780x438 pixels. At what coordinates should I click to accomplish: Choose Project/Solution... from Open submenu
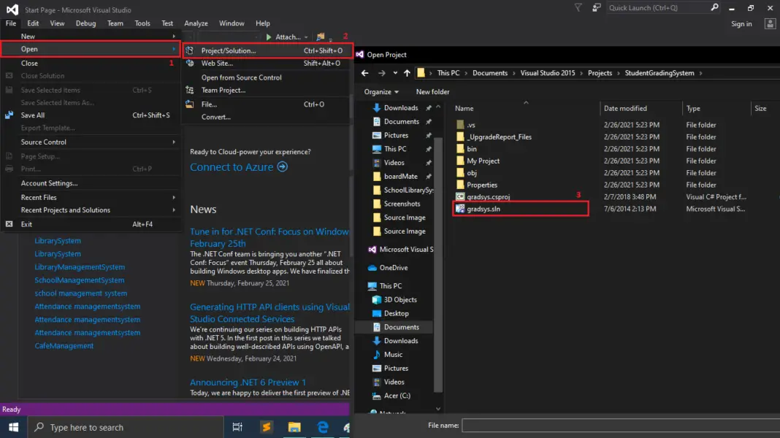click(229, 51)
